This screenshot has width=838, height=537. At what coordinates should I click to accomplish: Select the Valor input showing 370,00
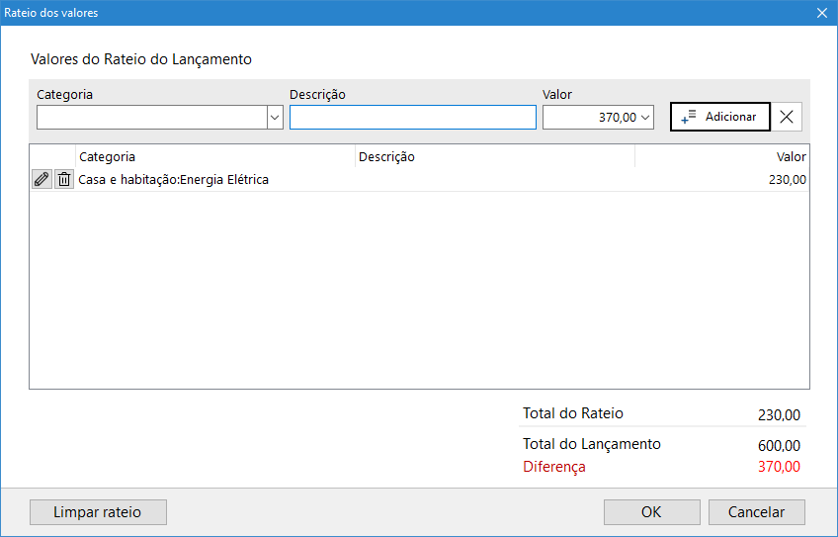(590, 118)
